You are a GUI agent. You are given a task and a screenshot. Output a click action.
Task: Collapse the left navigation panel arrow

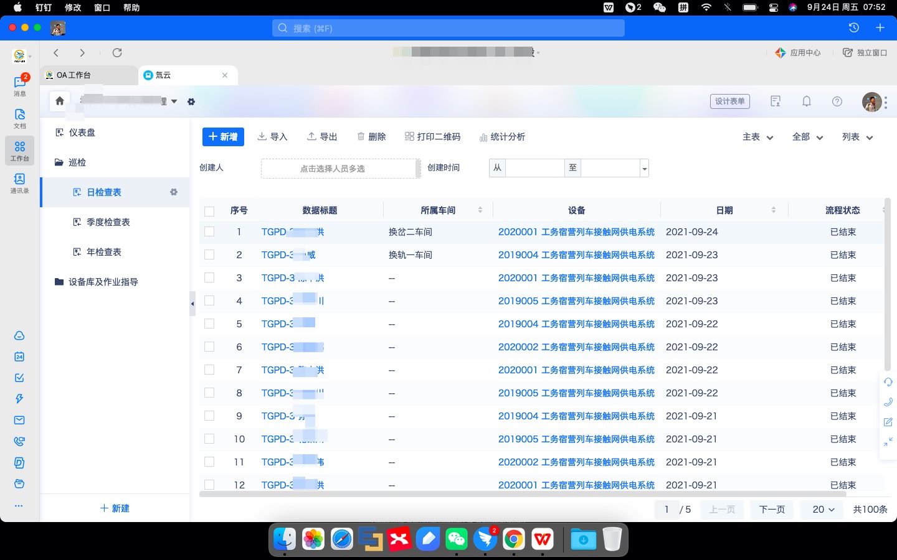pos(192,304)
